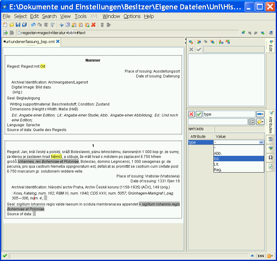Viewport: 277px width, 261px height.
Task: Choose 'Ed.' from the type value list
Action: point(239,159)
